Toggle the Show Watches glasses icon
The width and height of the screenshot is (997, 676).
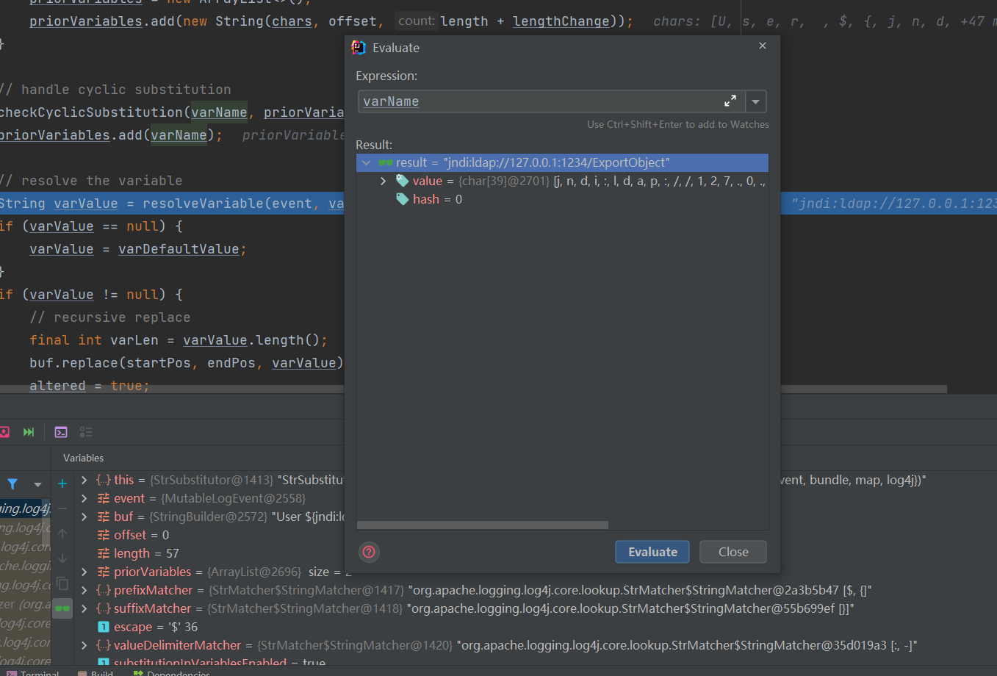click(62, 608)
